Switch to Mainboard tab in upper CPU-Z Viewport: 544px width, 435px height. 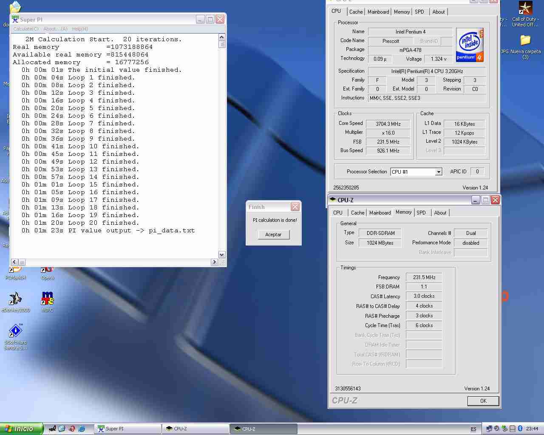click(378, 12)
